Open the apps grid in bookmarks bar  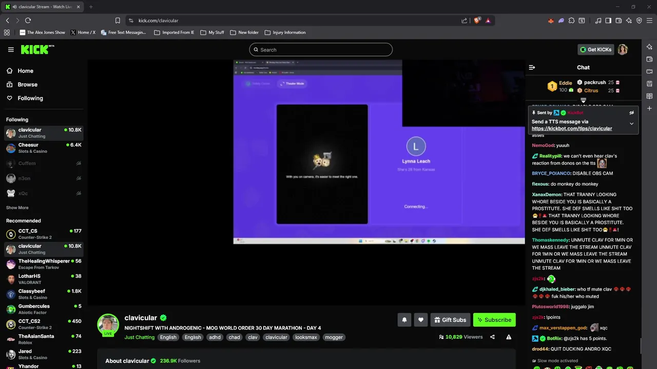tap(7, 32)
